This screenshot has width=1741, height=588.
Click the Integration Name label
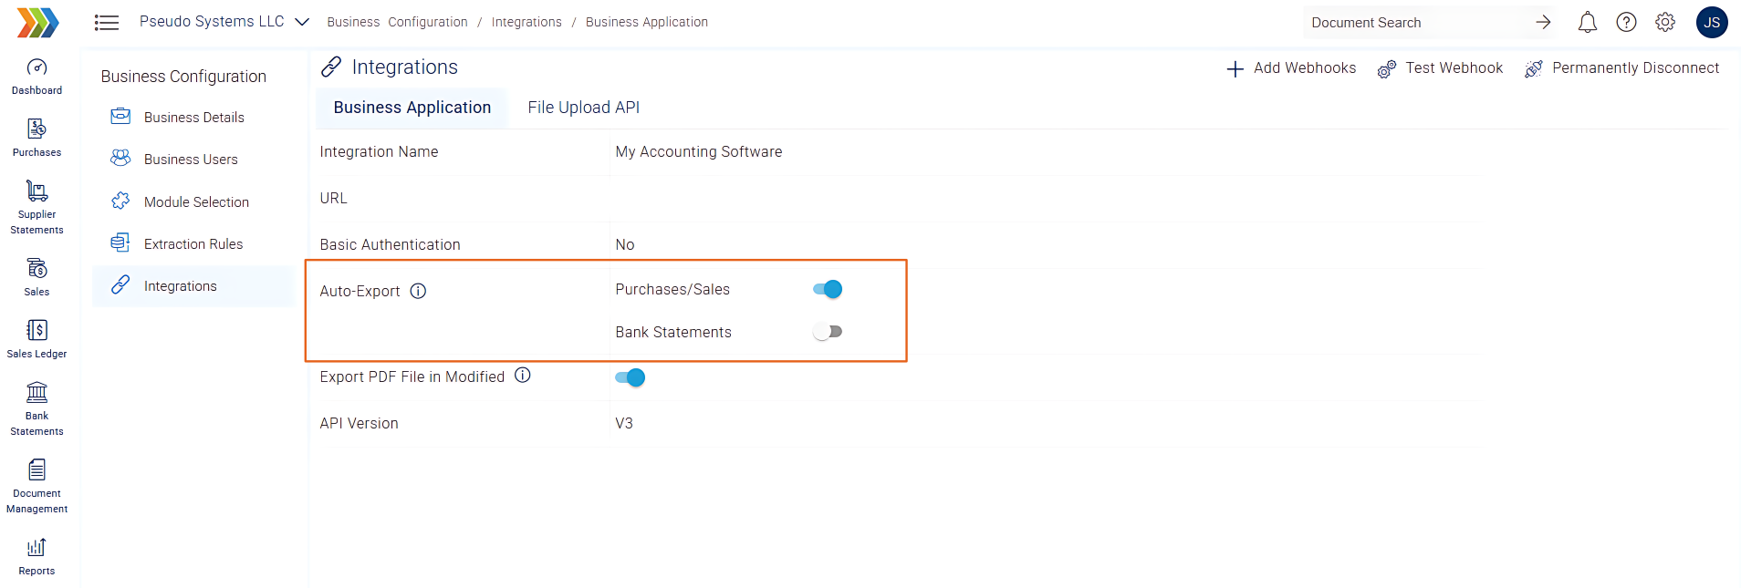379,152
